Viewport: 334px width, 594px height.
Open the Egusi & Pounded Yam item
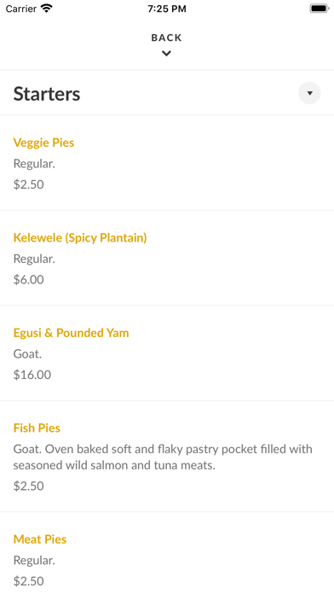[167, 353]
